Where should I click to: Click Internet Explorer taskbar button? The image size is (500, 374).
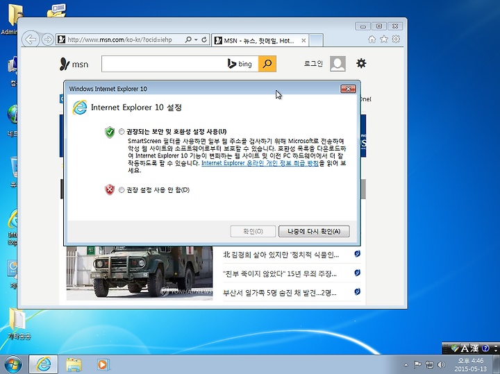(43, 364)
